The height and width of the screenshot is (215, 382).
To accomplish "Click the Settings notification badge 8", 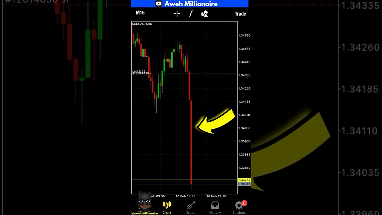I will (x=244, y=203).
